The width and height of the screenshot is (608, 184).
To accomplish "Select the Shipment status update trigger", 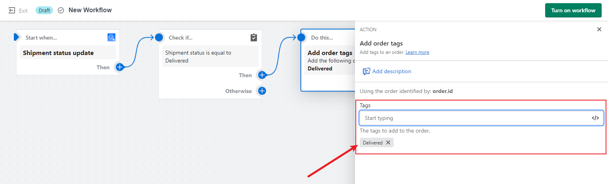I will 68,53.
